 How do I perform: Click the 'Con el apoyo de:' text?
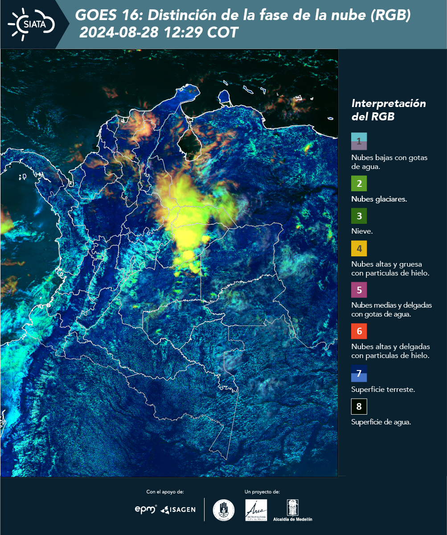click(165, 492)
